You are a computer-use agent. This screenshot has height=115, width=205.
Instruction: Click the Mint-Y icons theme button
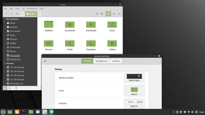point(134,90)
